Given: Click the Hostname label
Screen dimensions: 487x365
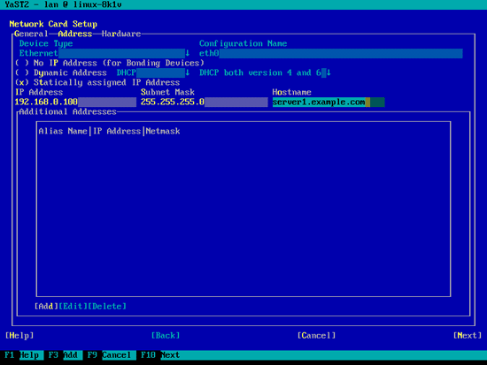Looking at the screenshot, I should [291, 92].
